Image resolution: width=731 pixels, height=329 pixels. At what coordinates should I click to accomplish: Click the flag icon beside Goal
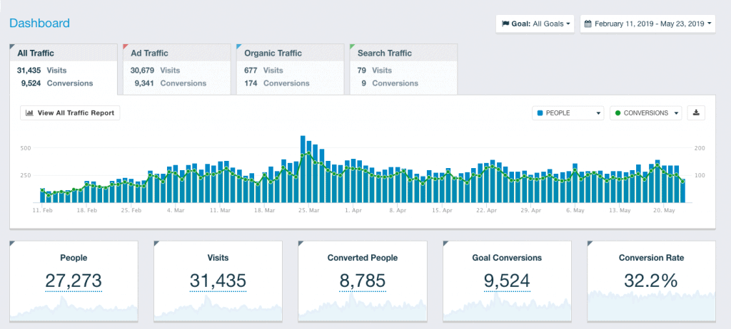point(505,23)
